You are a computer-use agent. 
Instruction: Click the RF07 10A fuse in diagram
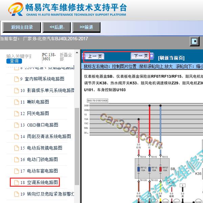[x=160, y=169]
